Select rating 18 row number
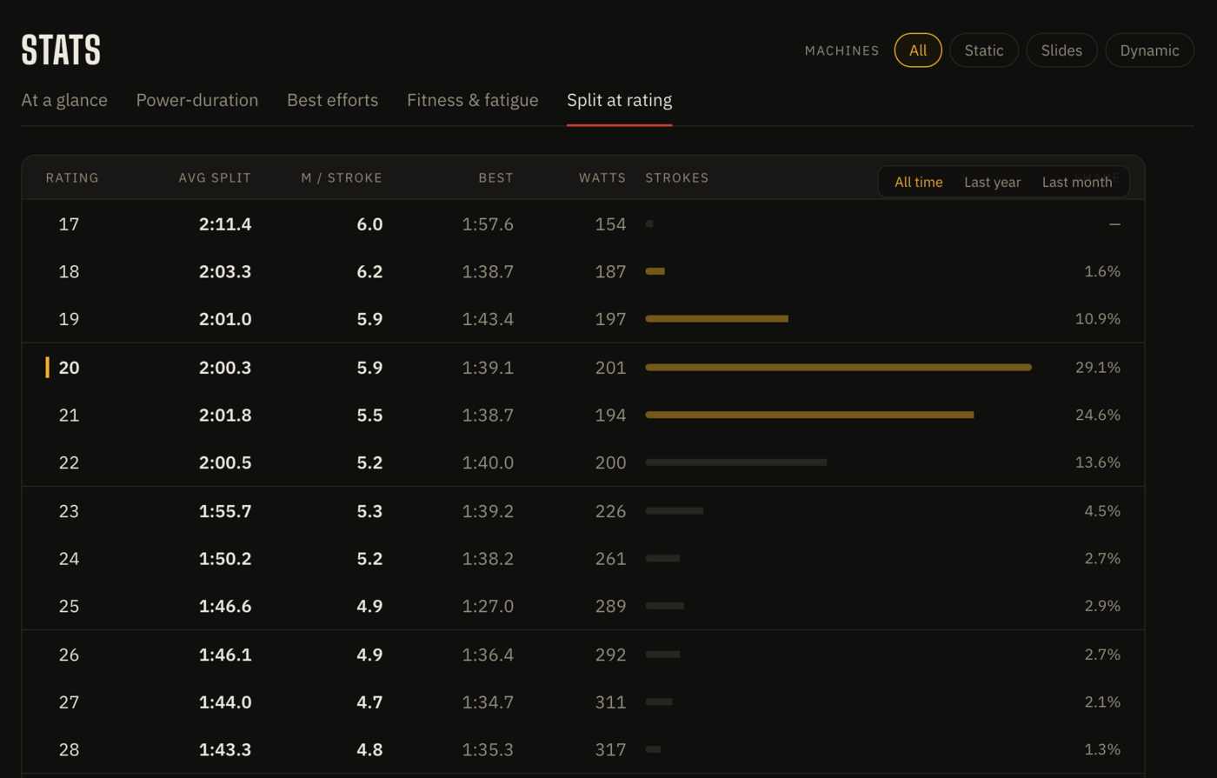This screenshot has height=778, width=1217. pyautogui.click(x=69, y=271)
